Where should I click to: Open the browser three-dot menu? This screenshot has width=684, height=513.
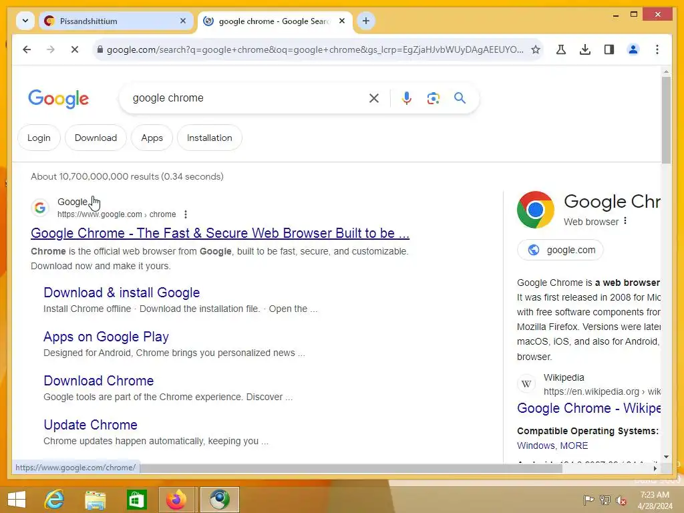click(657, 49)
